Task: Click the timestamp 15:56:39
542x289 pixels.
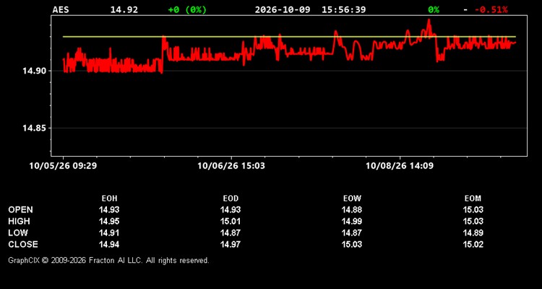Action: (343, 9)
